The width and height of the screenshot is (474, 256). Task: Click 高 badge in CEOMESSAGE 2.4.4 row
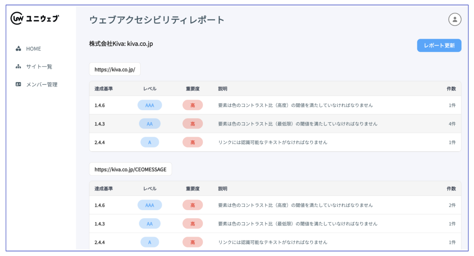[x=193, y=242]
